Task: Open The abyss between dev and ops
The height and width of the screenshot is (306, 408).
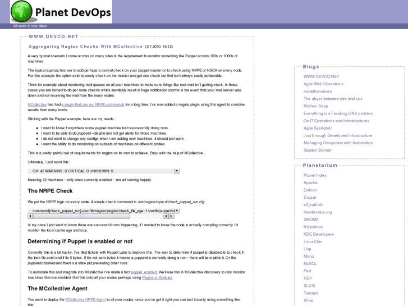Action: tap(333, 99)
